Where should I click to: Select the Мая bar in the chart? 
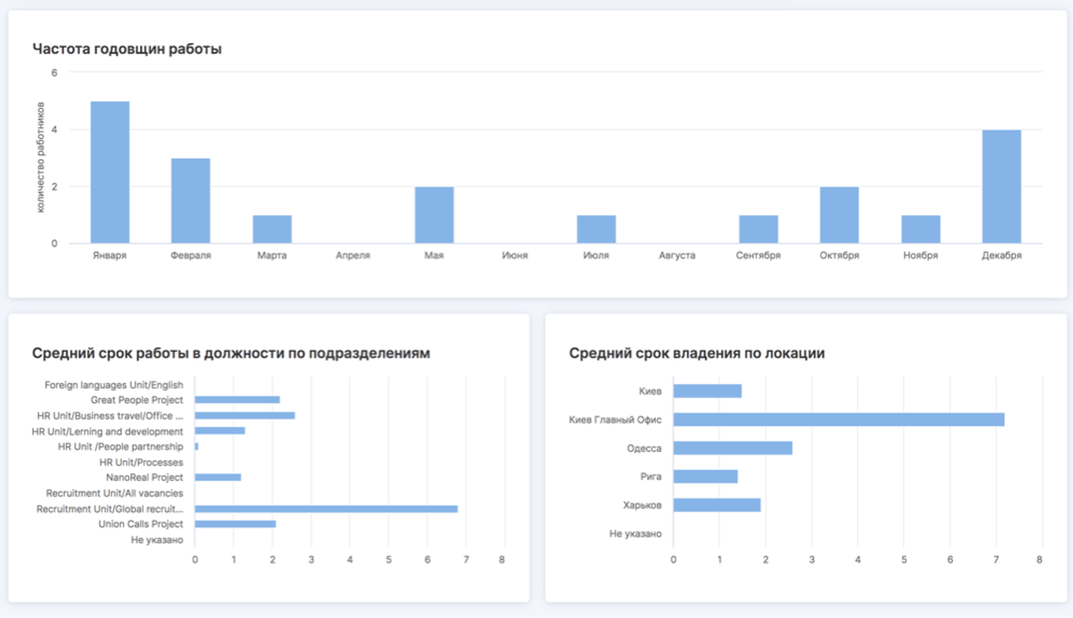tap(434, 215)
